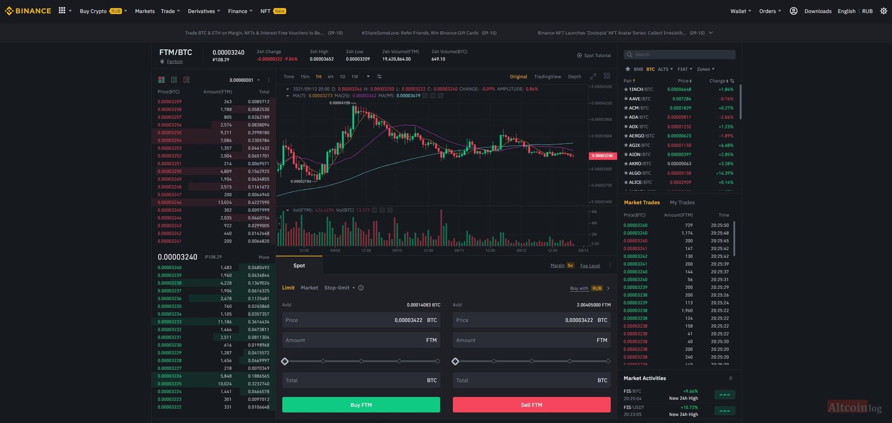This screenshot has height=423, width=892.
Task: Open the chart multi-grid layout icon
Action: tap(607, 76)
